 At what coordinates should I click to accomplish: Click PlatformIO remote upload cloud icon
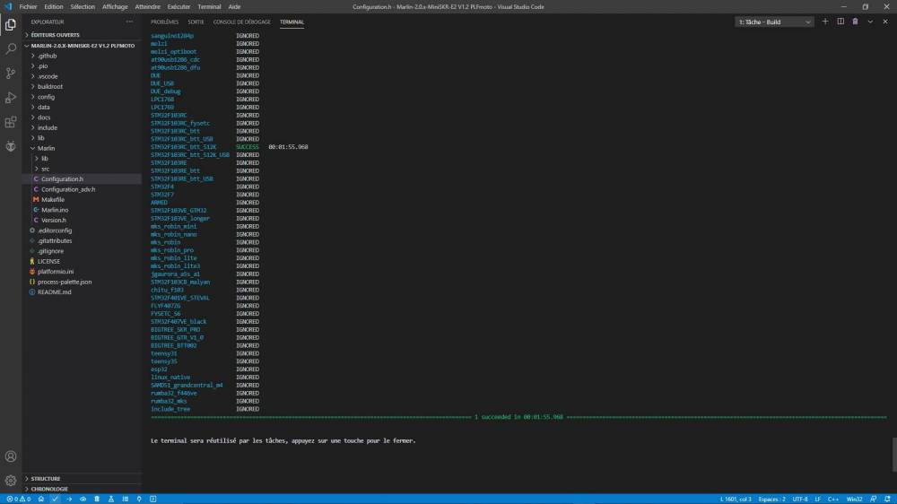click(x=83, y=499)
